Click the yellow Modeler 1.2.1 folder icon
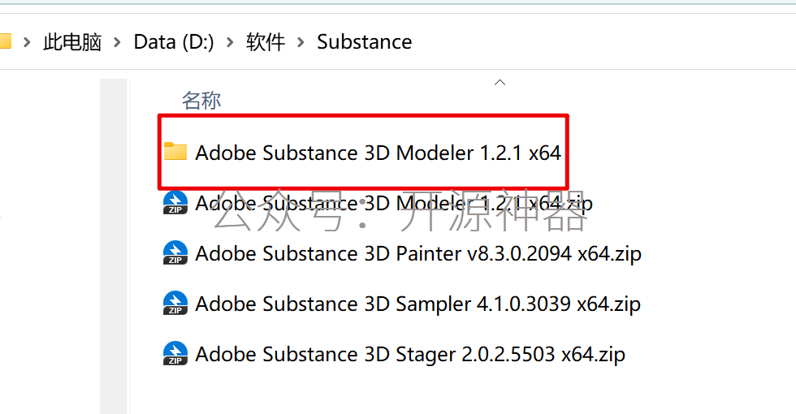Image resolution: width=796 pixels, height=414 pixels. pos(175,152)
